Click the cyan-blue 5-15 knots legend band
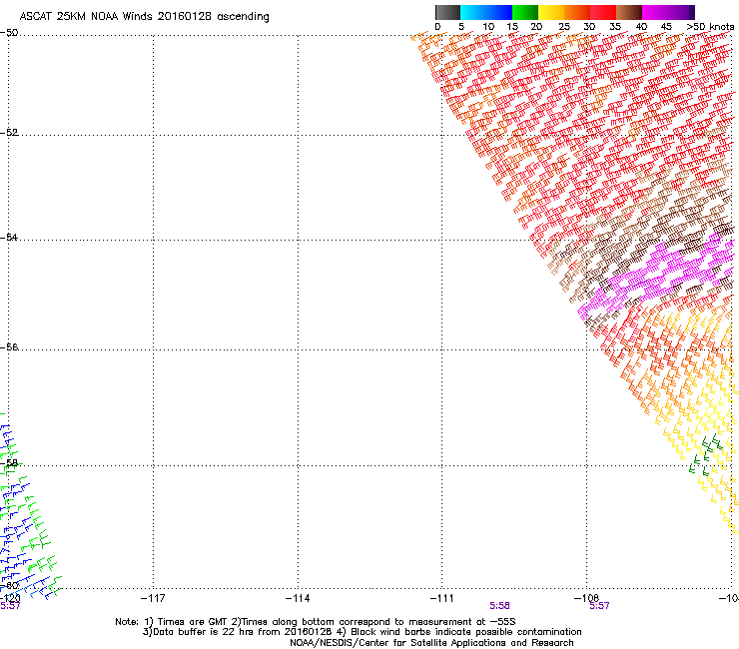 486,12
